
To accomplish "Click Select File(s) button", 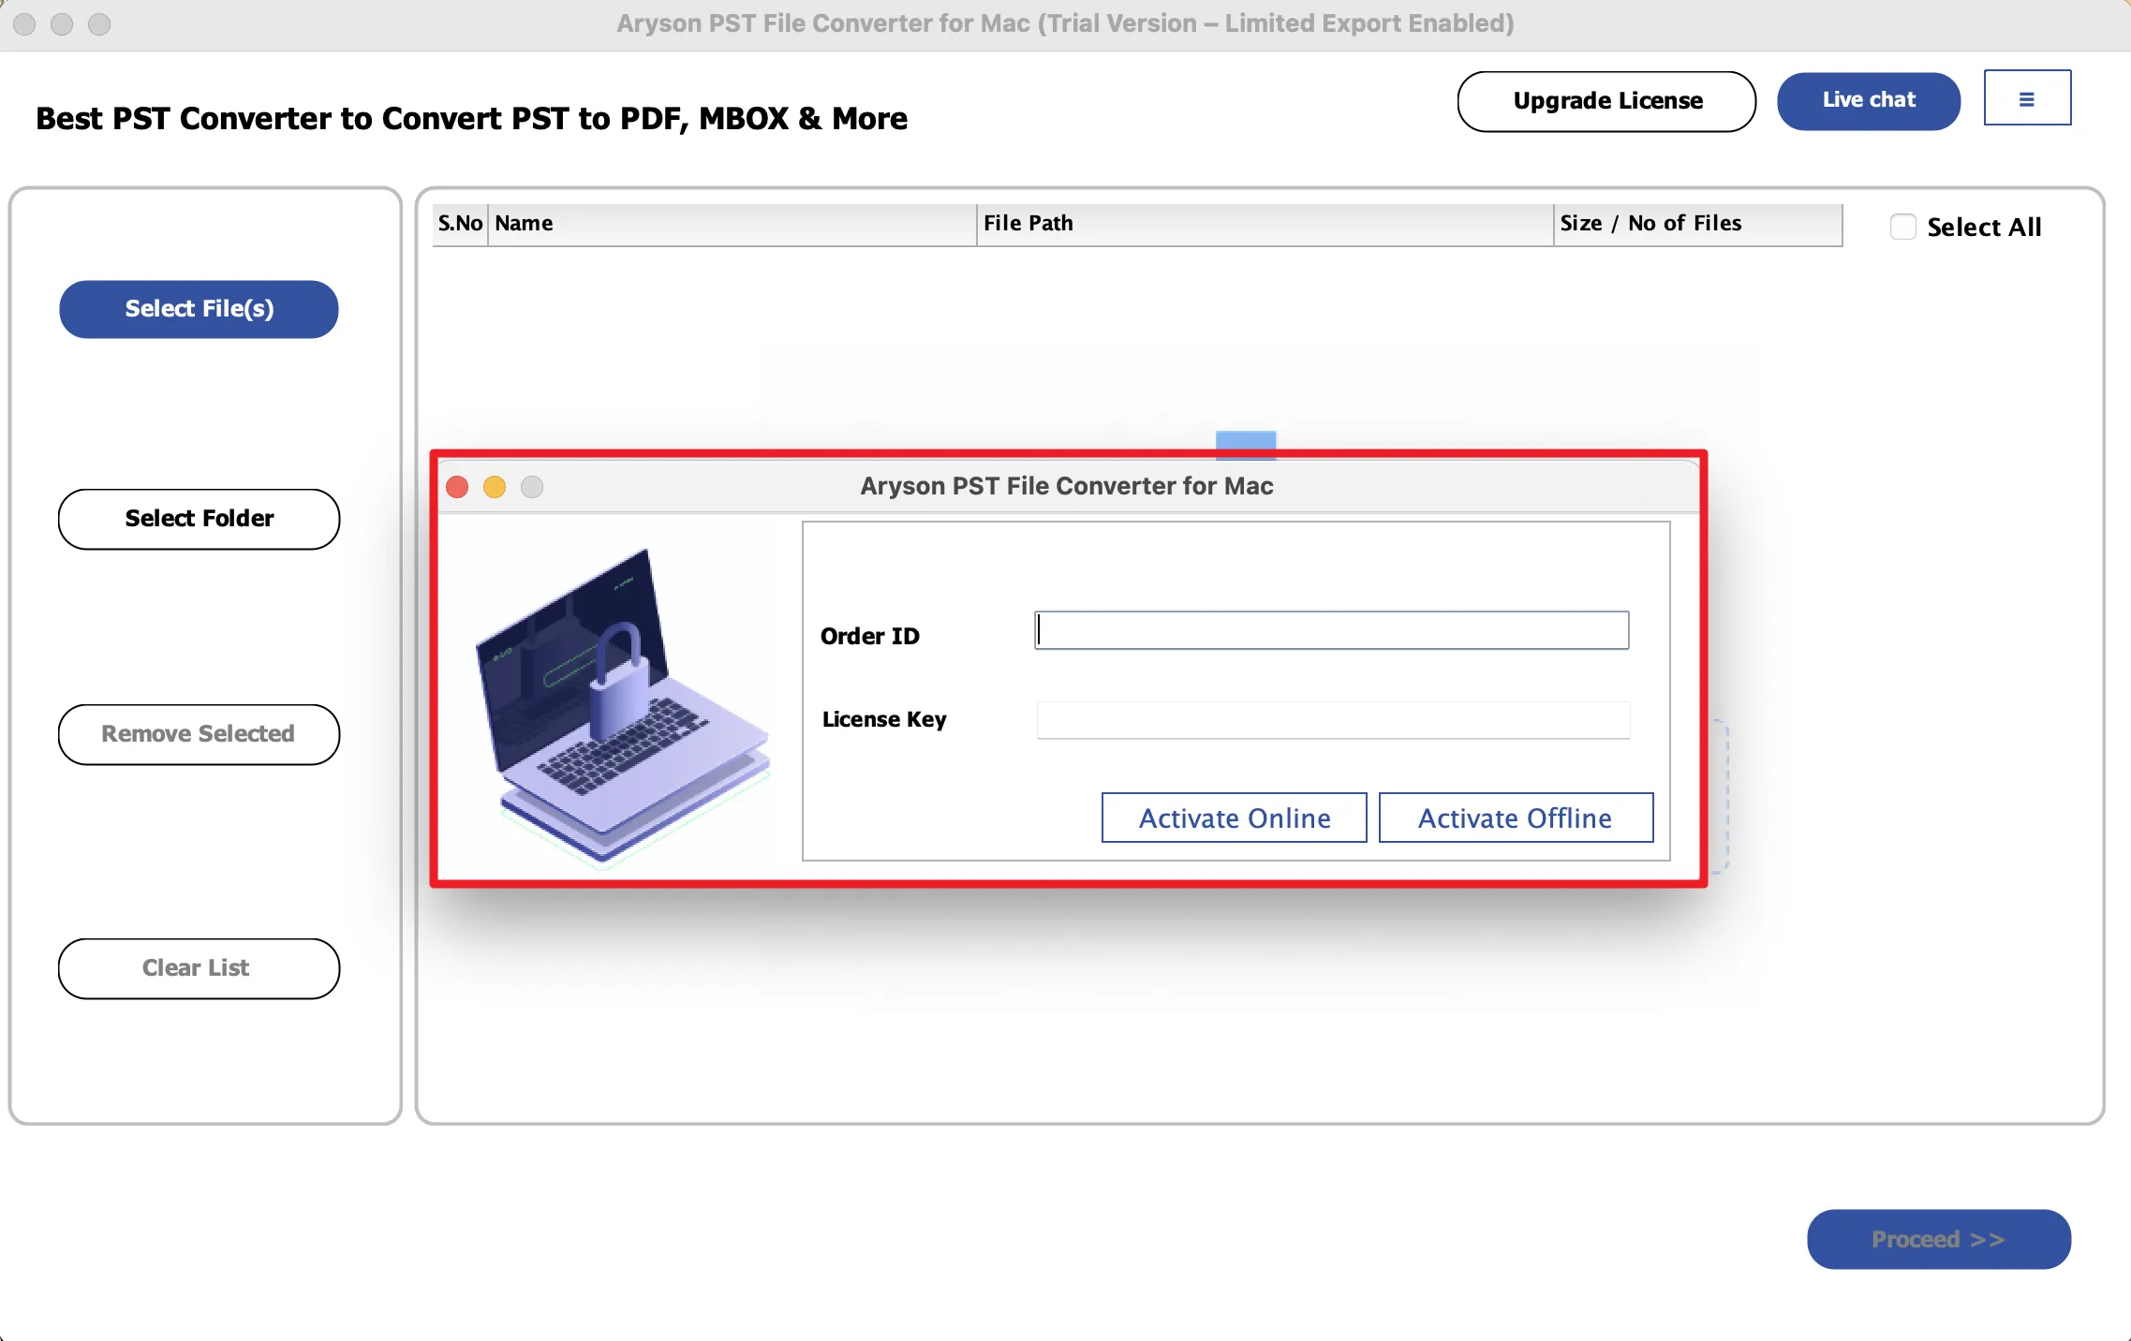I will tap(199, 309).
